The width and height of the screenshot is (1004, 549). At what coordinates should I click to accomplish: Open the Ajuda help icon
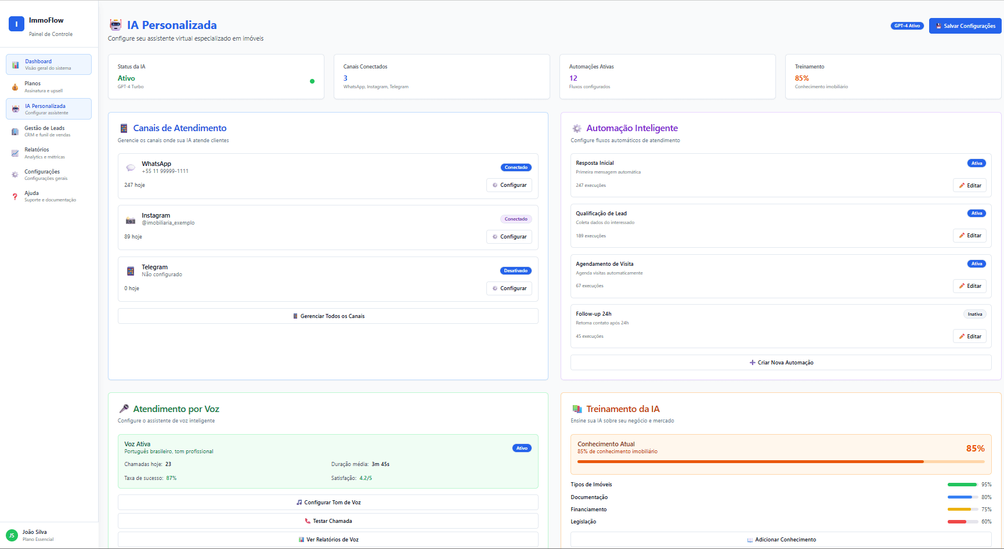tap(15, 196)
